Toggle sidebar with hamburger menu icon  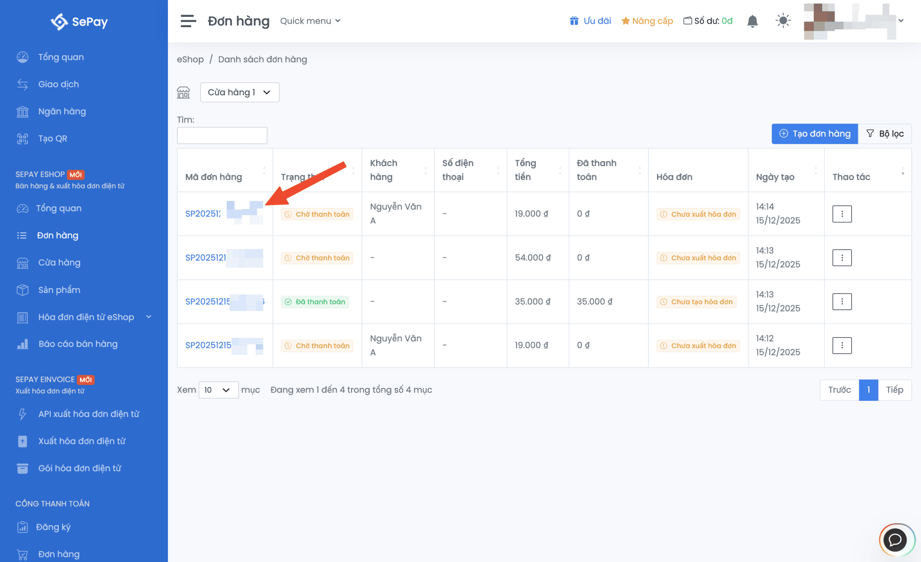(188, 21)
